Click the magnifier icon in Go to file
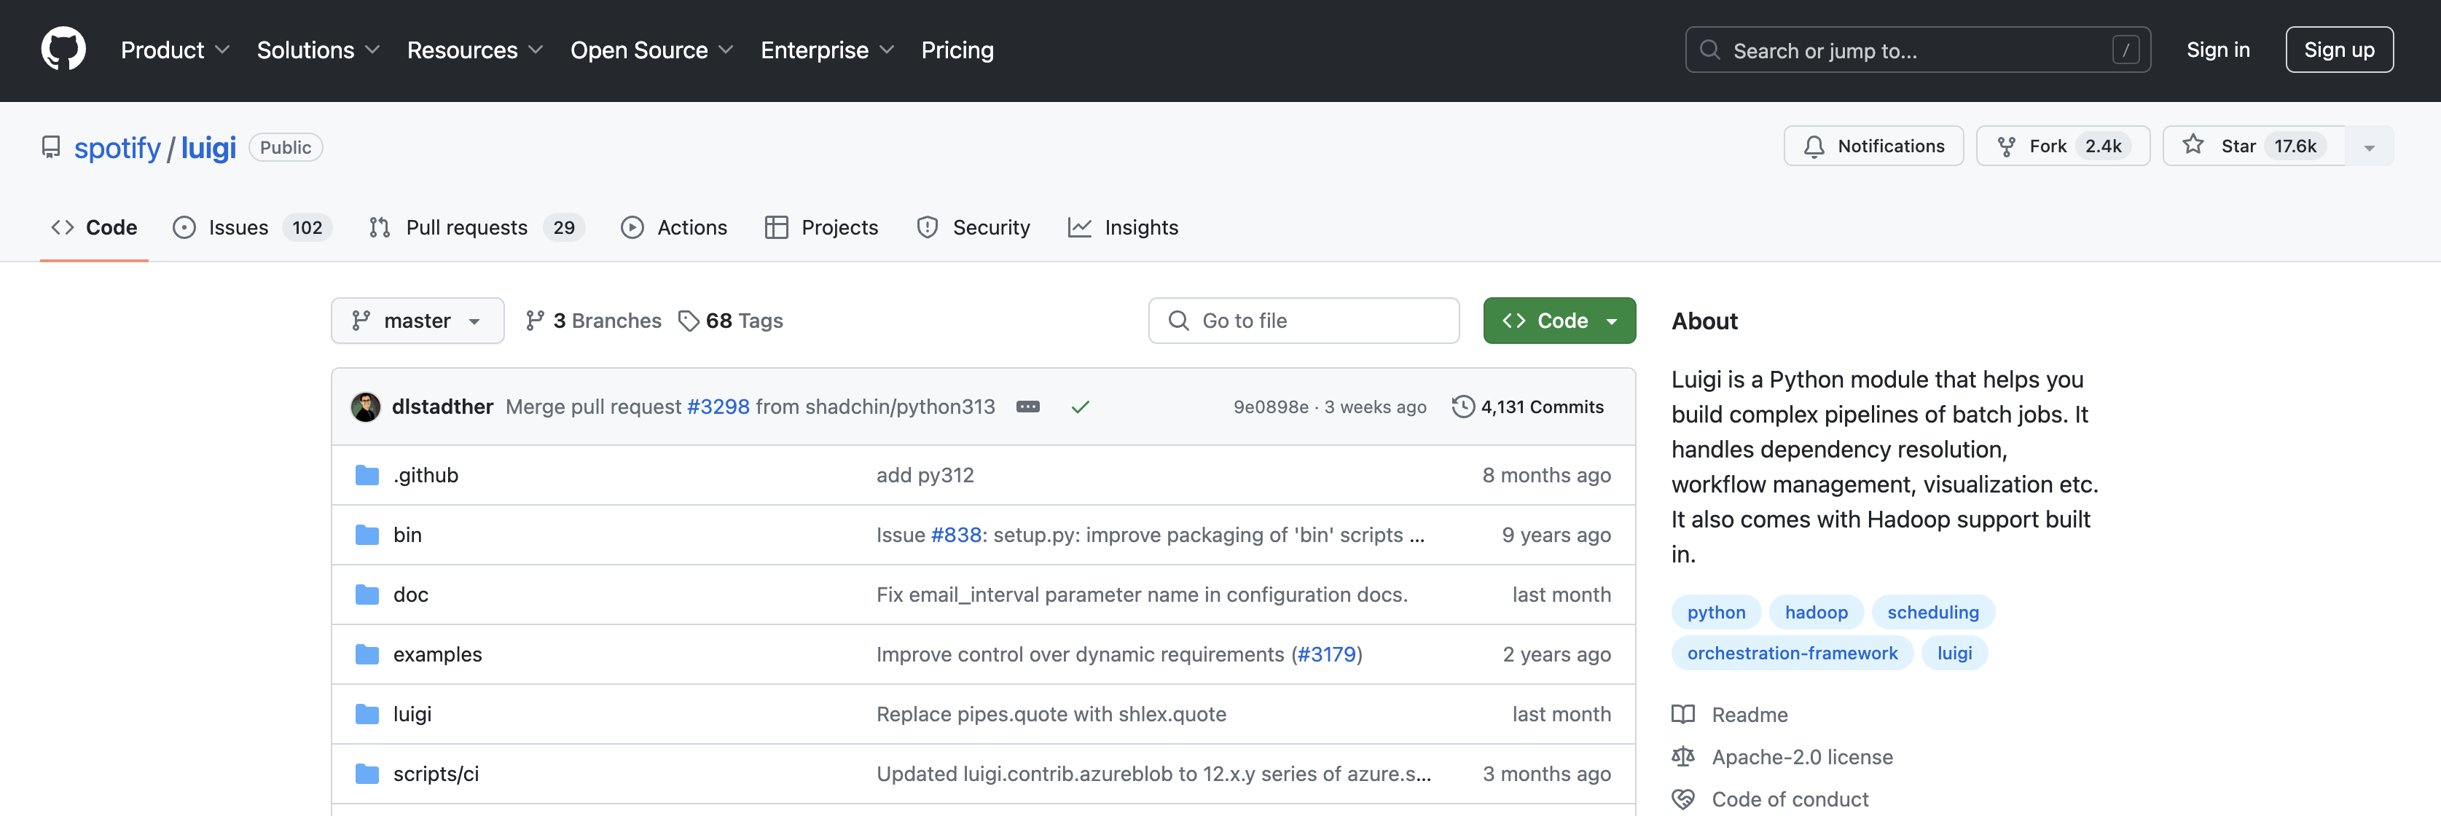Image resolution: width=2441 pixels, height=816 pixels. (1178, 321)
